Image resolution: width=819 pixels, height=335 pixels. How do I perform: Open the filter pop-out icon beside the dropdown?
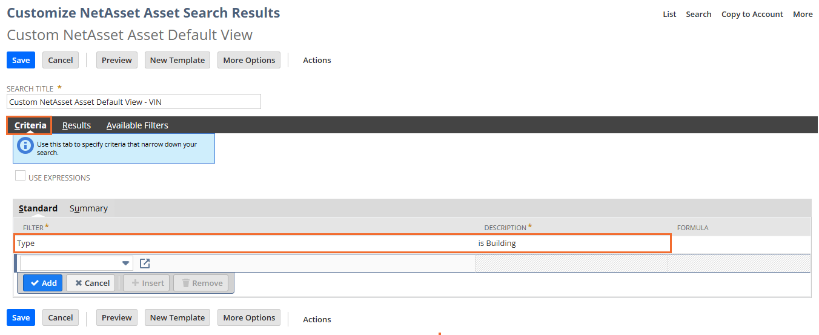(x=145, y=264)
